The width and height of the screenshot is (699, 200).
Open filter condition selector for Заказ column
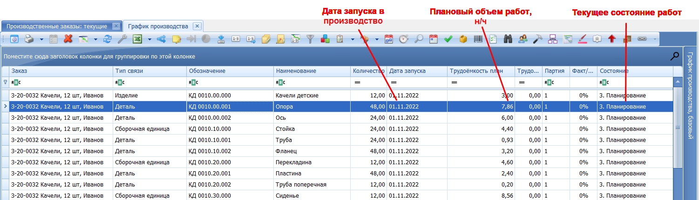point(15,82)
